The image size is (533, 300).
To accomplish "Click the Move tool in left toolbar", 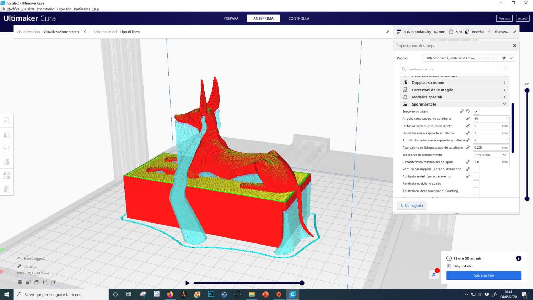I will pyautogui.click(x=7, y=121).
